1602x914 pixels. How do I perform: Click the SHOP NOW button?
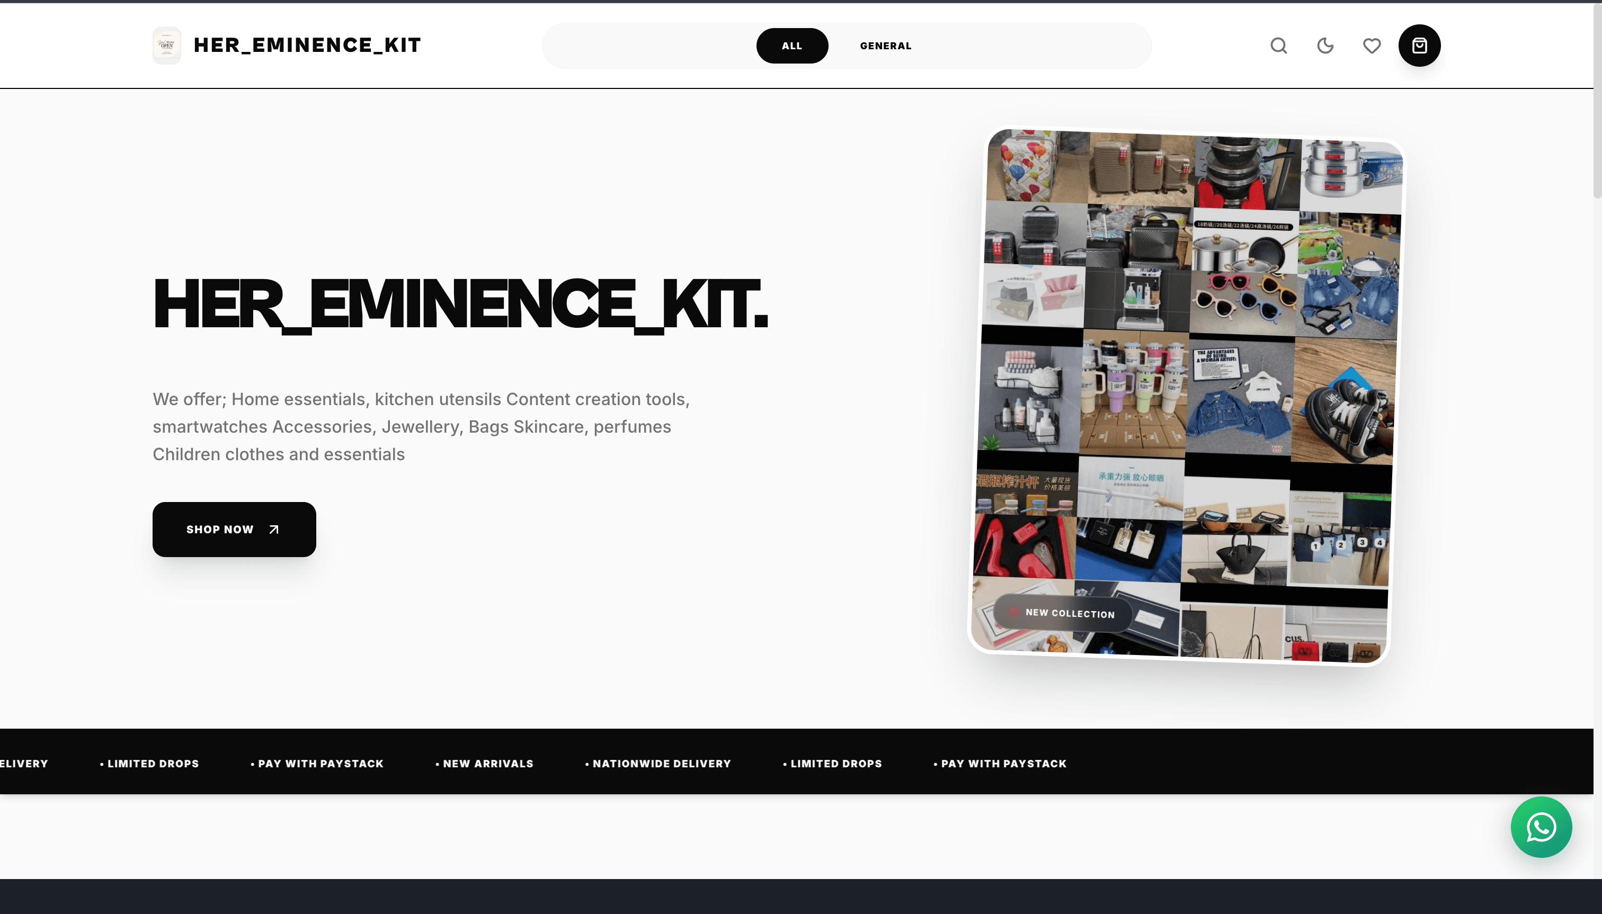tap(234, 529)
